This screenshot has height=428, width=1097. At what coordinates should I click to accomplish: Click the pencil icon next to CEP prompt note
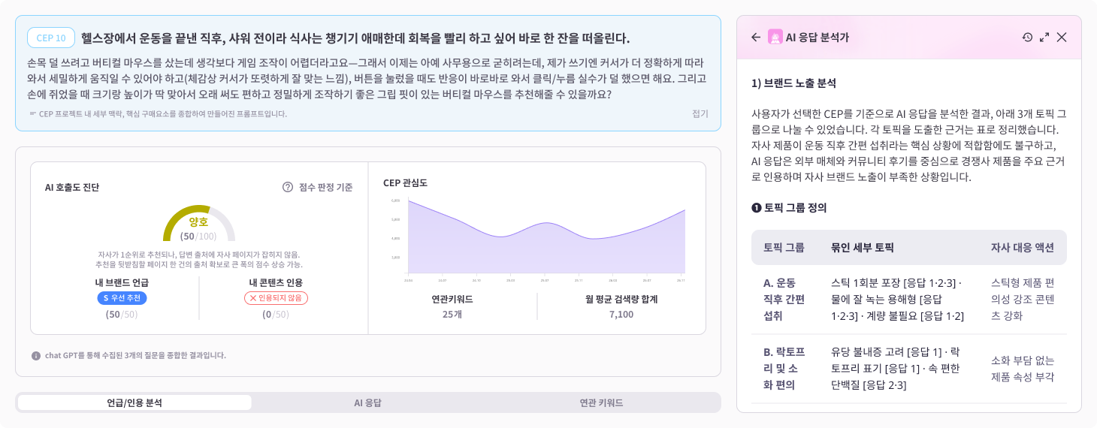coord(32,114)
